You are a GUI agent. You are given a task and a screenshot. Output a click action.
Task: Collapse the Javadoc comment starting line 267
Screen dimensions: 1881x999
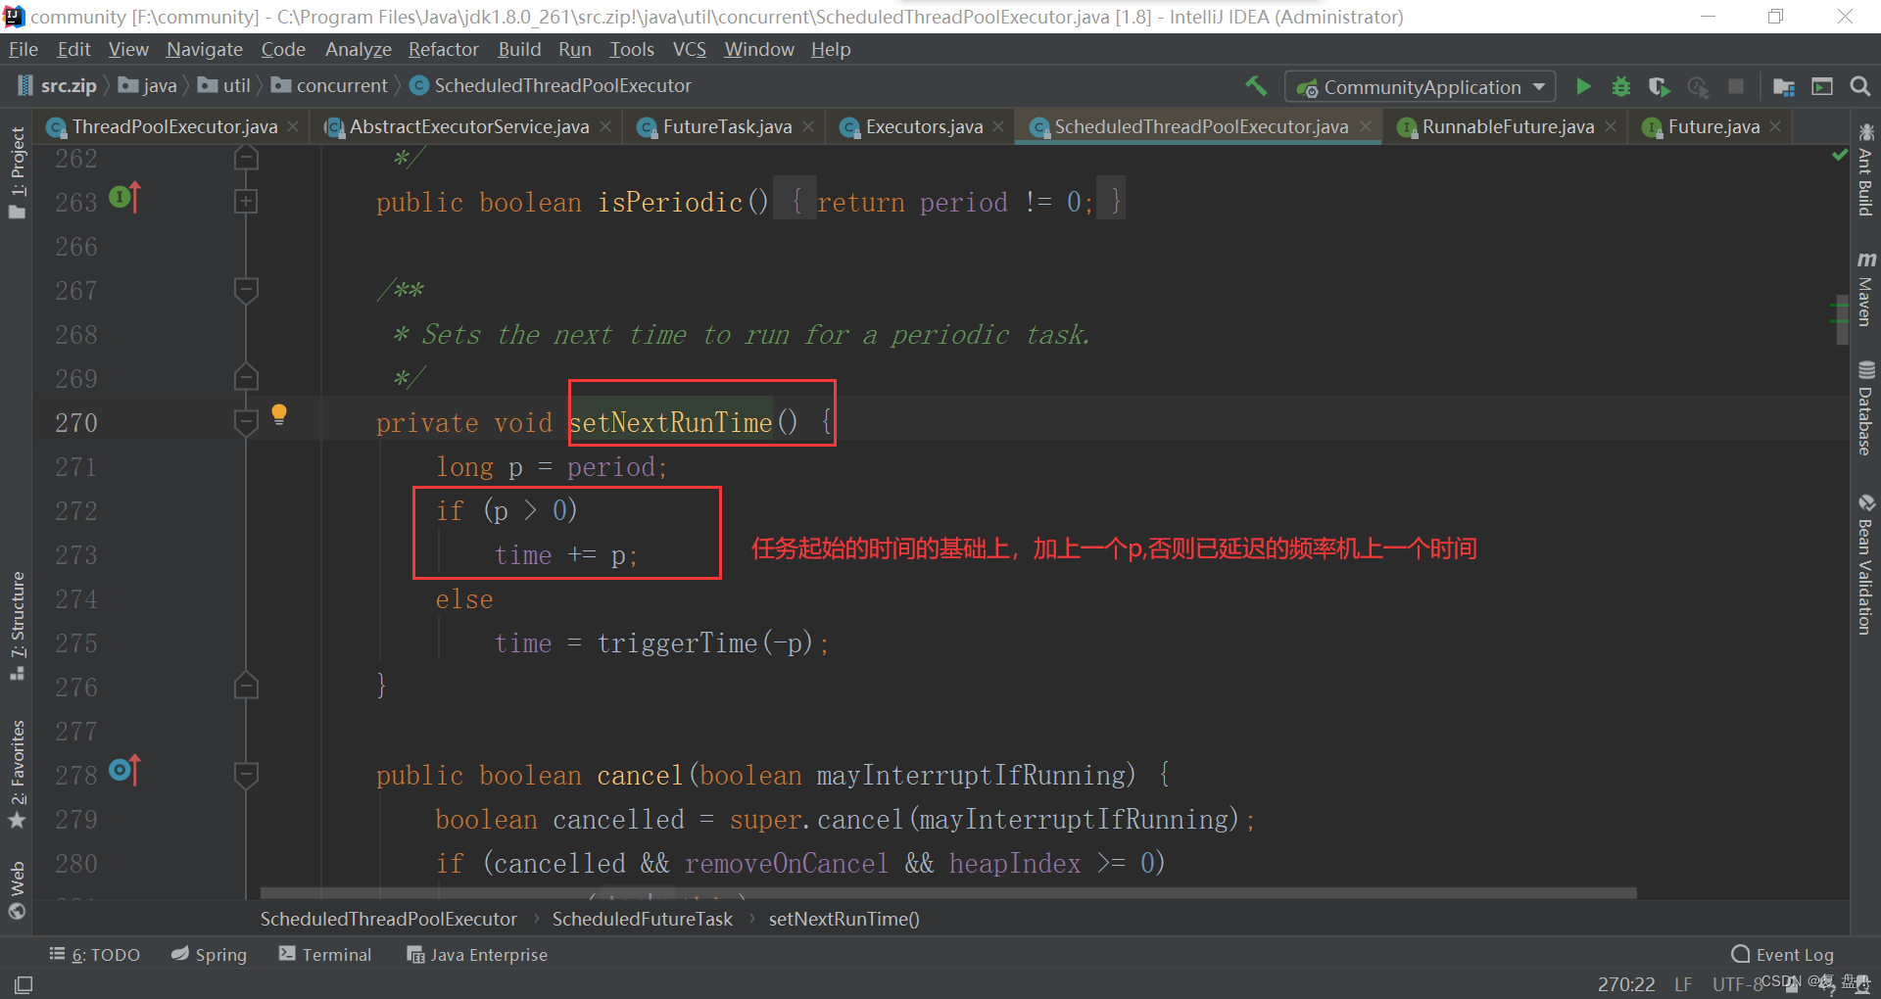(x=246, y=290)
